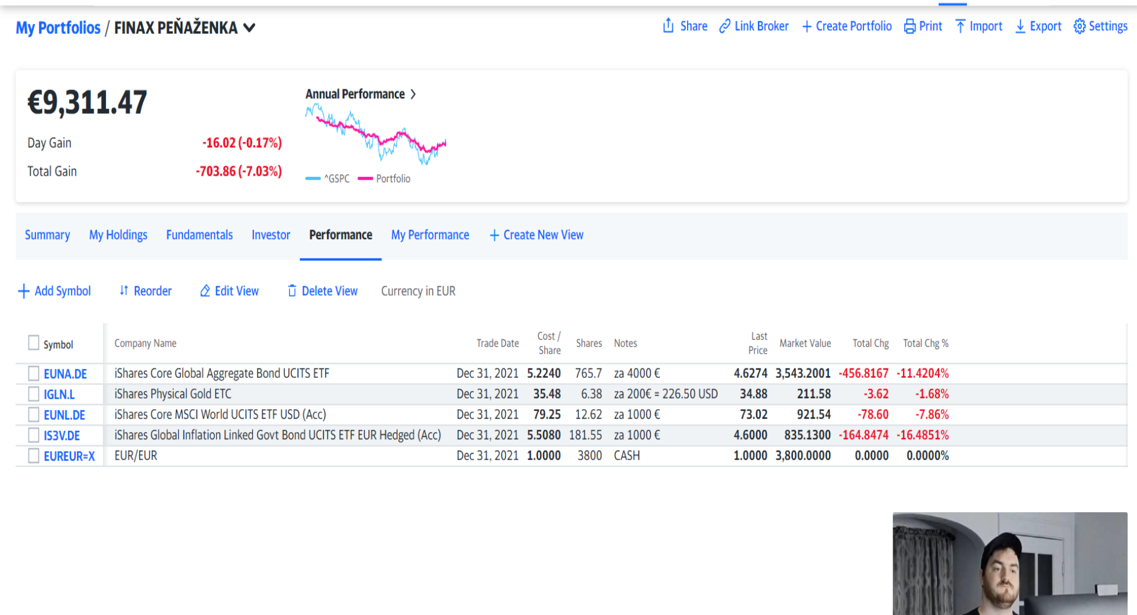The width and height of the screenshot is (1137, 615).
Task: Check the EUREUR=X row checkbox
Action: point(34,456)
